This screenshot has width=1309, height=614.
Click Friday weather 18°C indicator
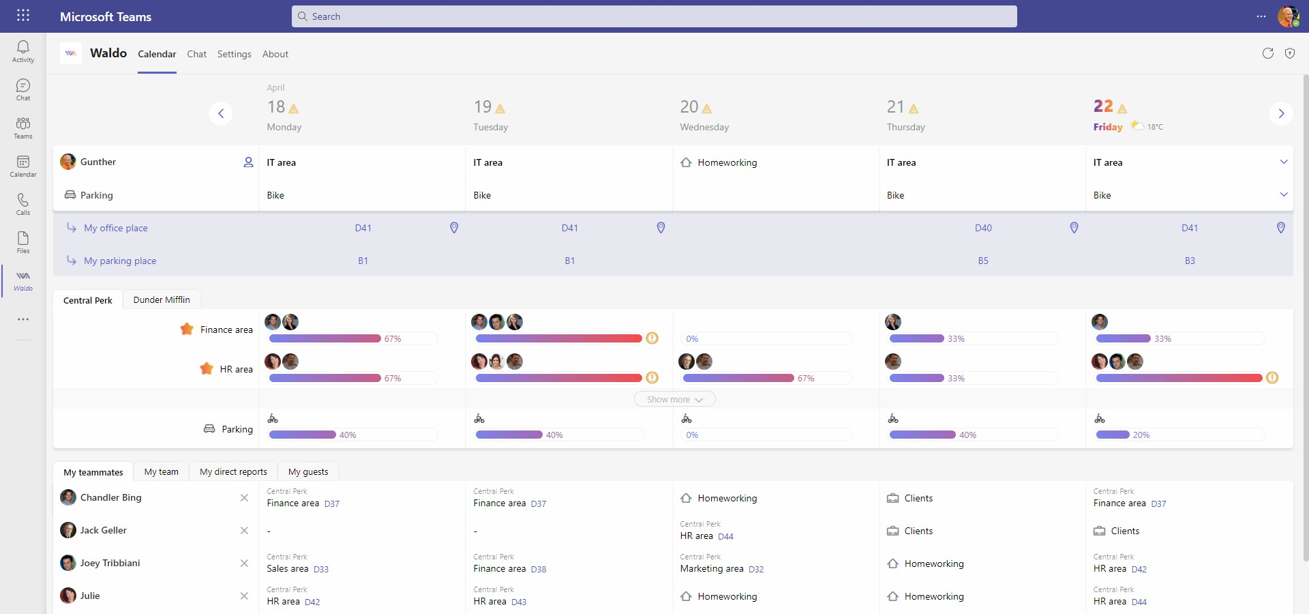(x=1147, y=126)
